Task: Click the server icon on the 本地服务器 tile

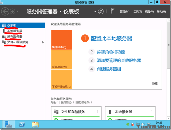Action: click(110, 112)
